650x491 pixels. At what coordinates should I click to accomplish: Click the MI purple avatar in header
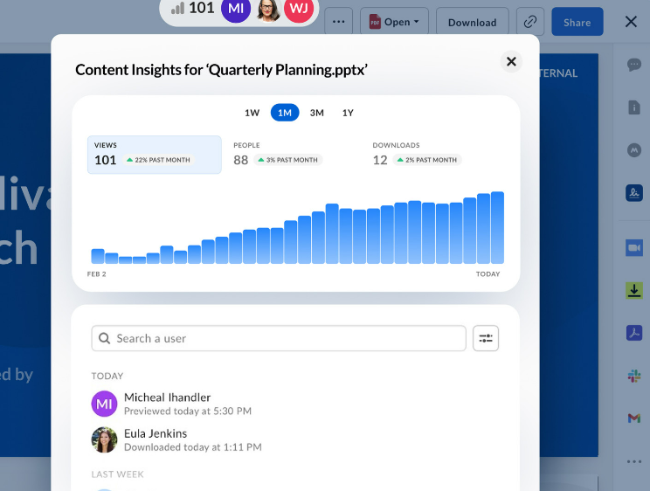(x=236, y=8)
